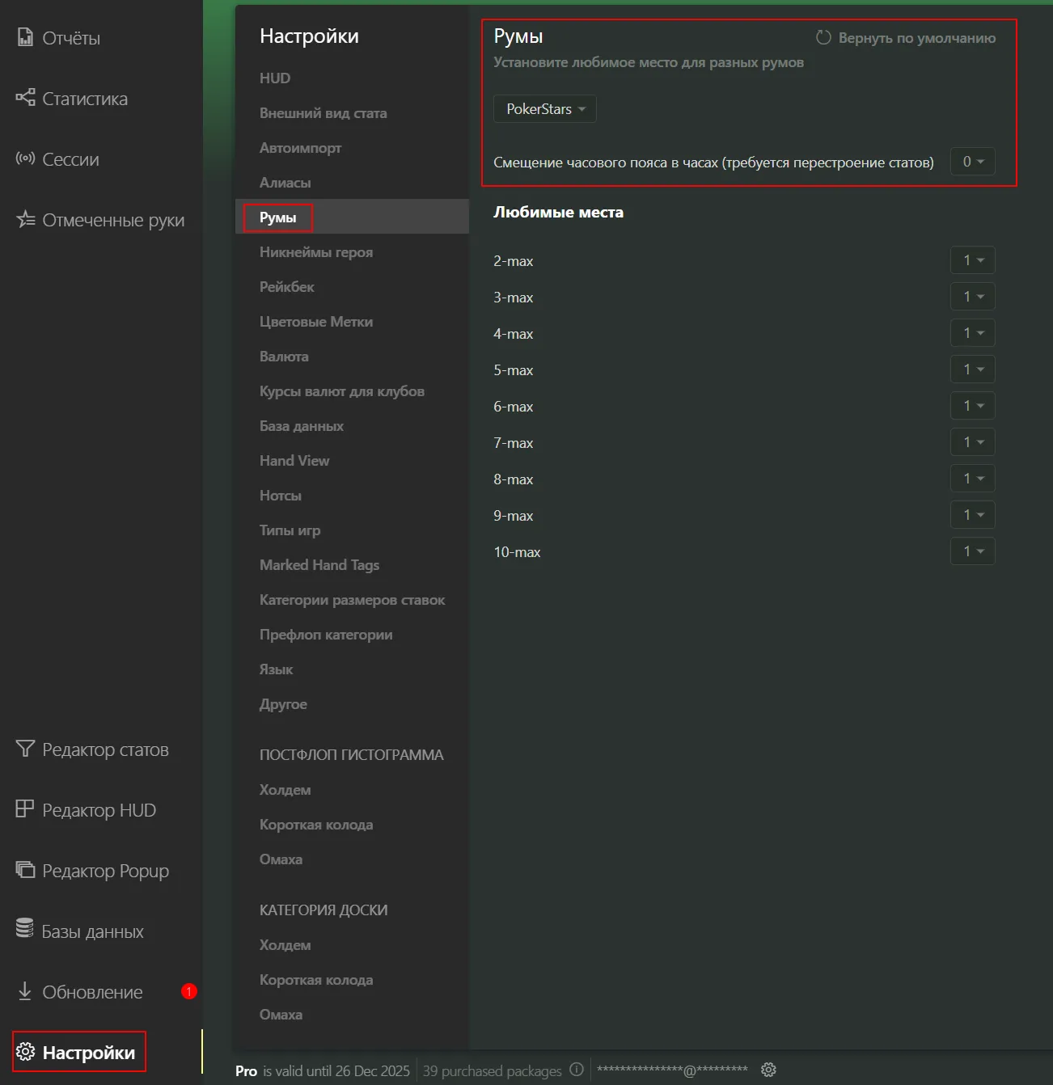Click the Обновление download arrow icon
This screenshot has width=1053, height=1085.
[x=25, y=991]
